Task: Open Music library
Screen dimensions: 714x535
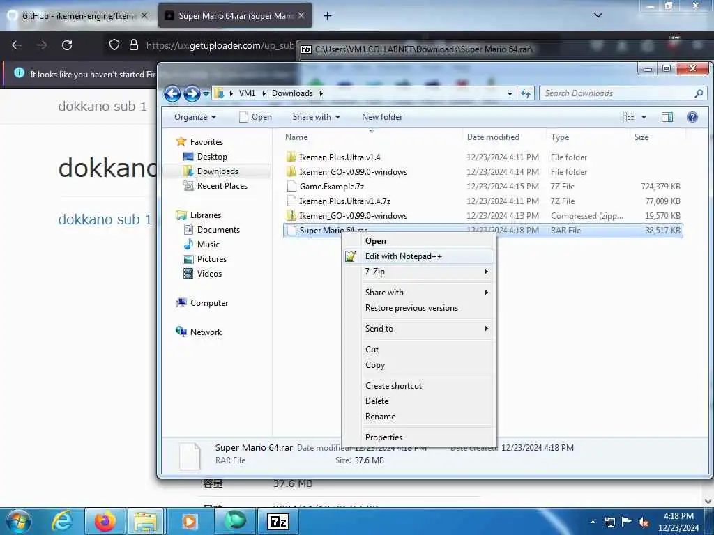Action: [x=208, y=245]
